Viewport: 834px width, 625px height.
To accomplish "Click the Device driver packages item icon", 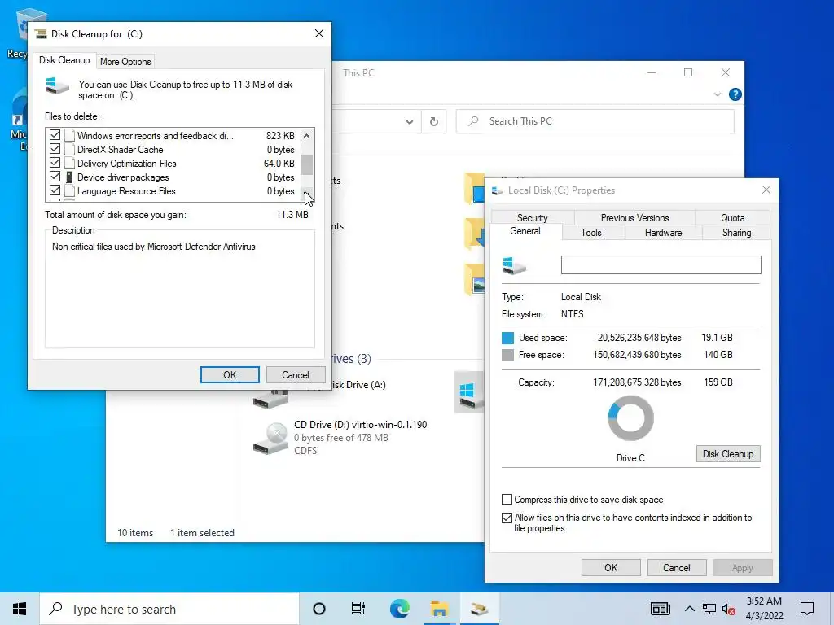I will (69, 177).
